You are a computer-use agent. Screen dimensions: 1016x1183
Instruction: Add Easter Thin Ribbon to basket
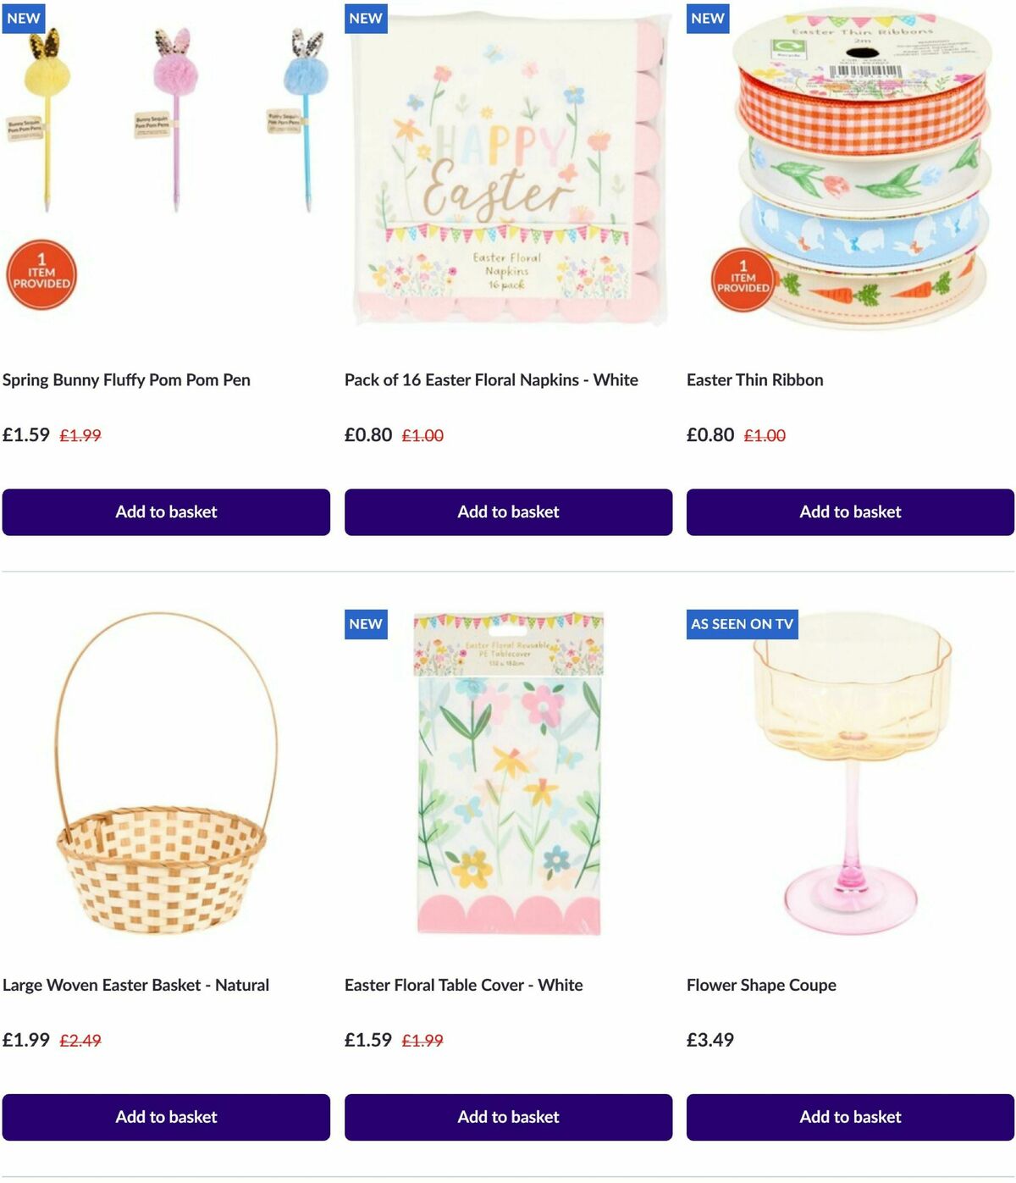pos(850,512)
